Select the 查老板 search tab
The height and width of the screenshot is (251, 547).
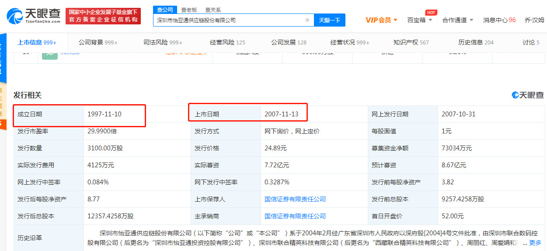pos(189,10)
